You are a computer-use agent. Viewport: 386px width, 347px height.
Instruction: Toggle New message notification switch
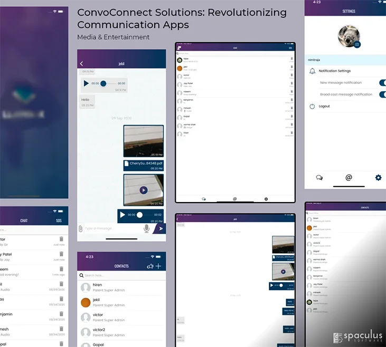(383, 83)
